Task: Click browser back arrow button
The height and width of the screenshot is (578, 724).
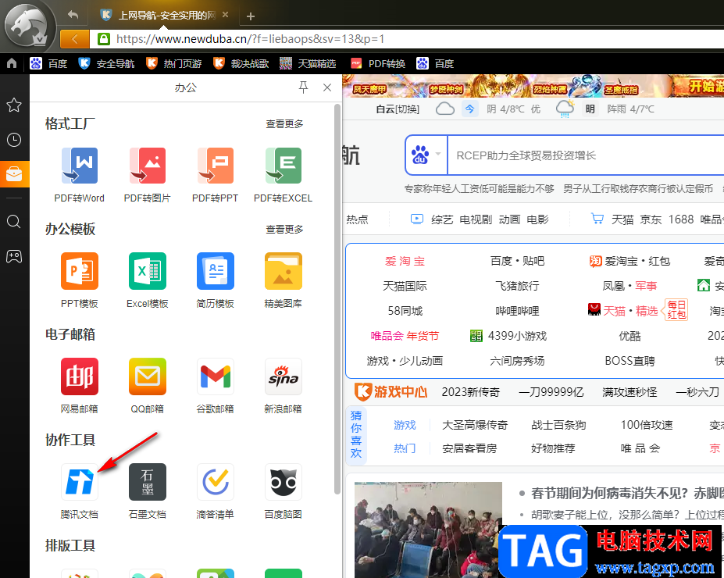Action: tap(75, 39)
